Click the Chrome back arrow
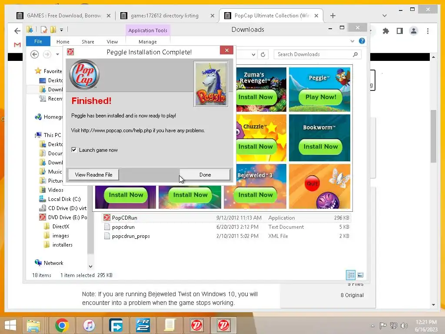 click(x=17, y=31)
